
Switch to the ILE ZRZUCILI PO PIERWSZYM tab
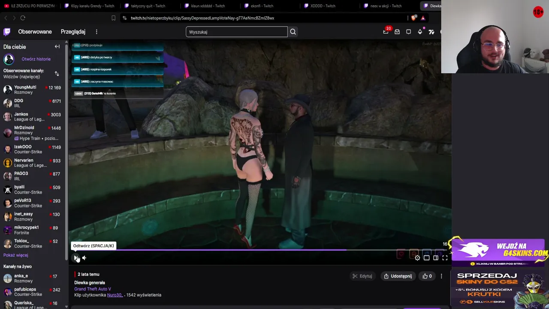30,6
